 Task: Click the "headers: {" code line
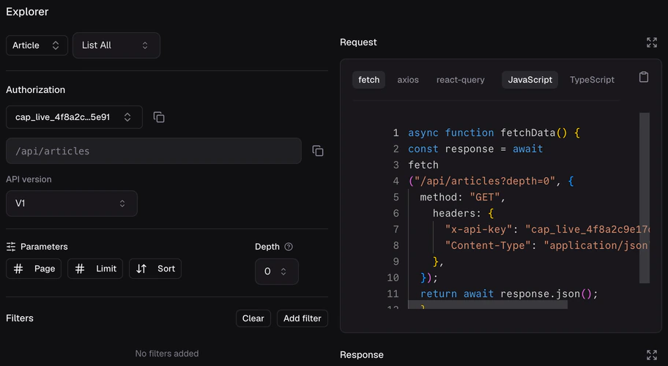(464, 213)
